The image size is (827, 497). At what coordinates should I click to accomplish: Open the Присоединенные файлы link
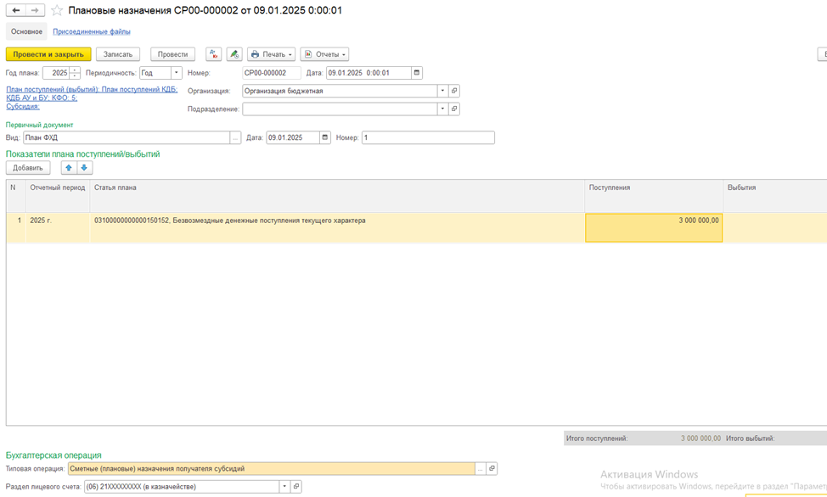91,31
